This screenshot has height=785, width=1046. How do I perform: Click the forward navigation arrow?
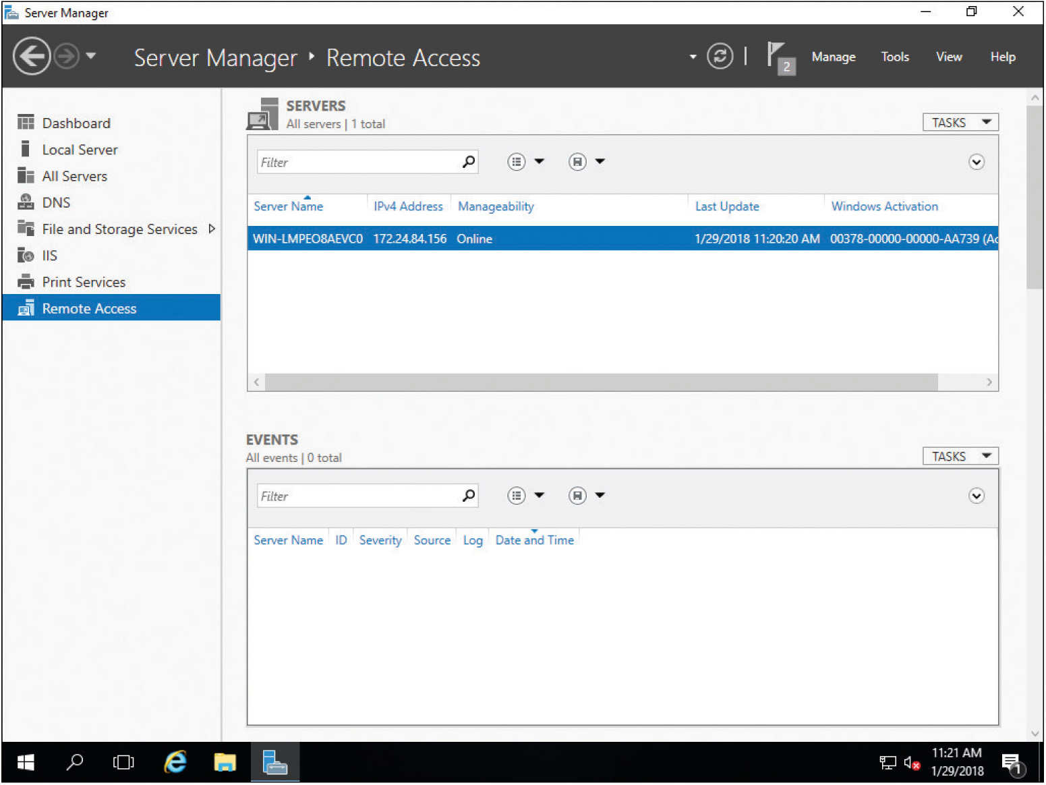pos(66,56)
